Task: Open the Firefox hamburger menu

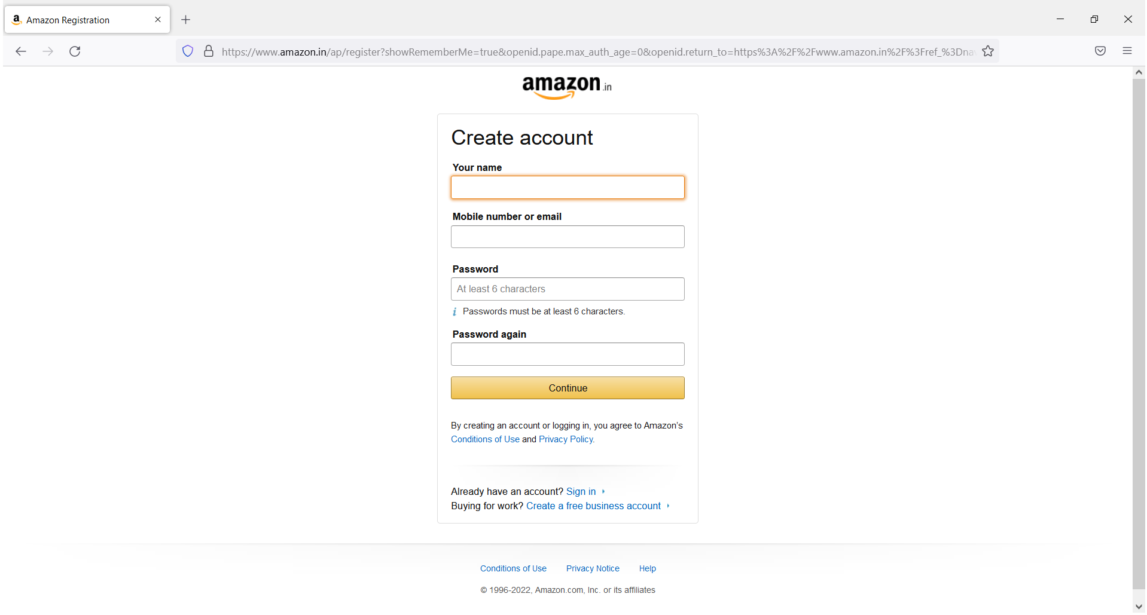Action: pyautogui.click(x=1128, y=51)
